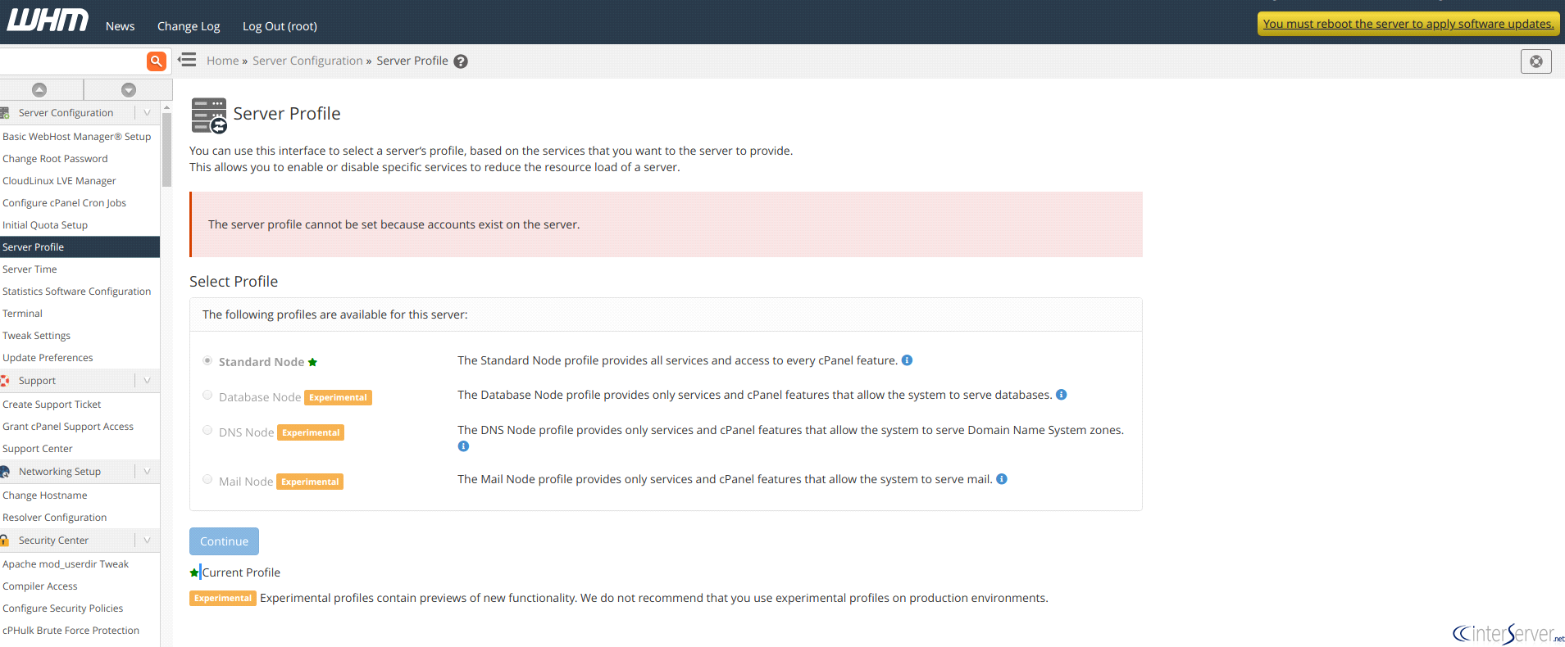Viewport: 1565px width, 647px height.
Task: Click the Security Center lock icon
Action: [5, 541]
